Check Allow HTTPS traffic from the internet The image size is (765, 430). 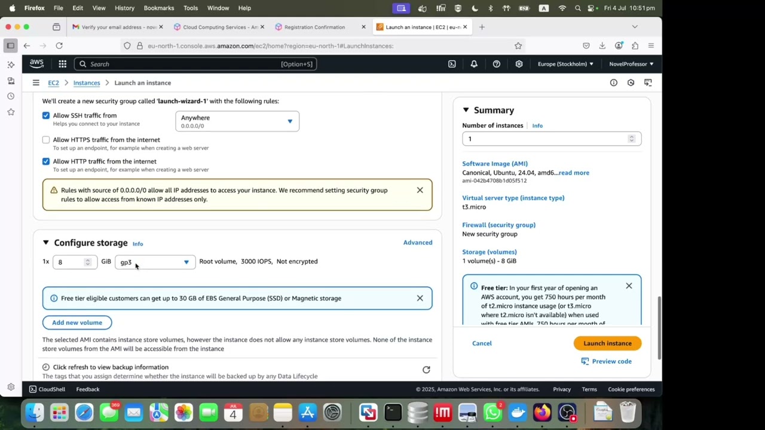pos(46,140)
